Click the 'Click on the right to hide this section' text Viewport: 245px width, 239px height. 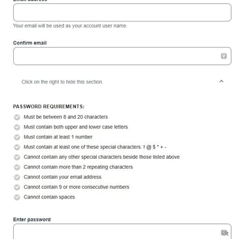click(x=62, y=82)
